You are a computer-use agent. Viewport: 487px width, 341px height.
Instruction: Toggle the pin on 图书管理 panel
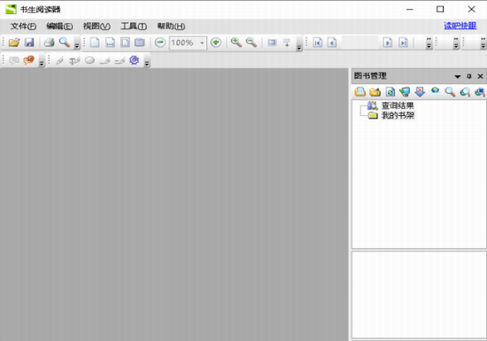[x=469, y=76]
